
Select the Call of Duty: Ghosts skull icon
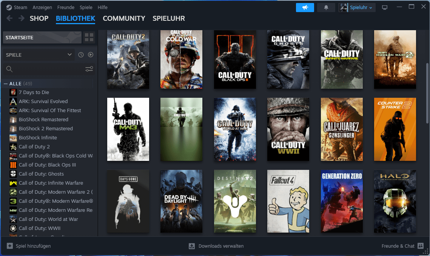(13, 174)
